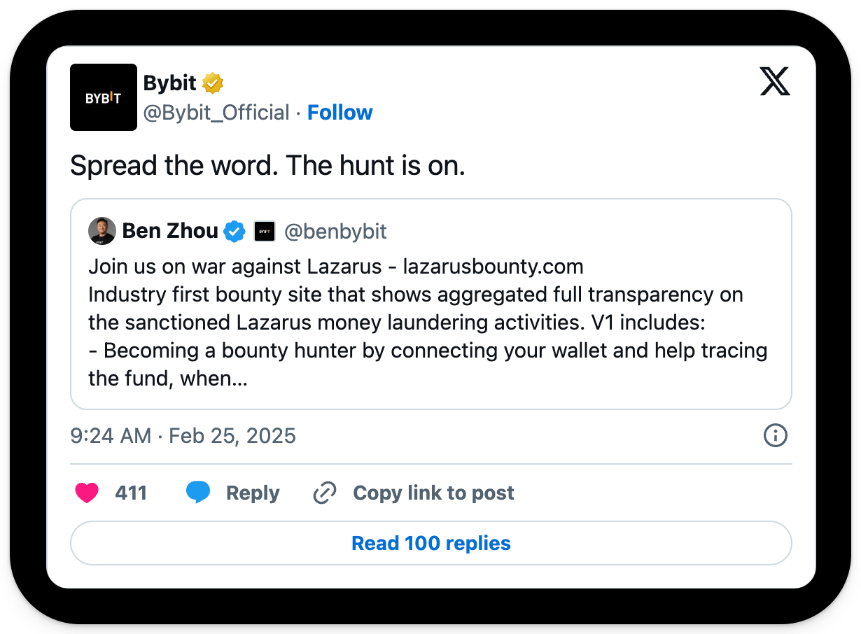
Task: Click Ben Zhou's blue verified checkmark
Action: [x=234, y=231]
